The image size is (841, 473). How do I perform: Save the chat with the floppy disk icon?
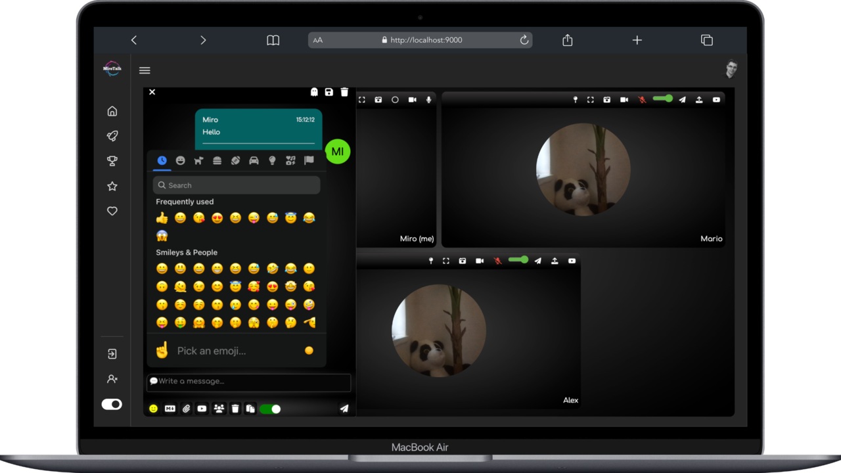click(x=329, y=92)
